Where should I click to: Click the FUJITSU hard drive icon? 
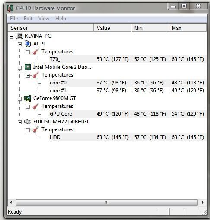tap(28, 122)
